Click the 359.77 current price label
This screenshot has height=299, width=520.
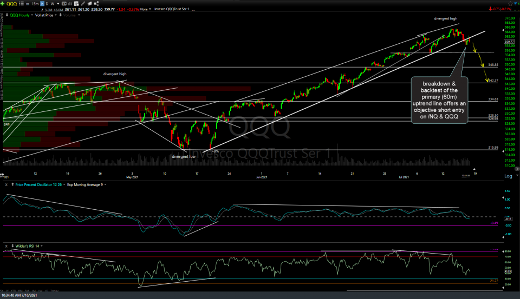509,42
